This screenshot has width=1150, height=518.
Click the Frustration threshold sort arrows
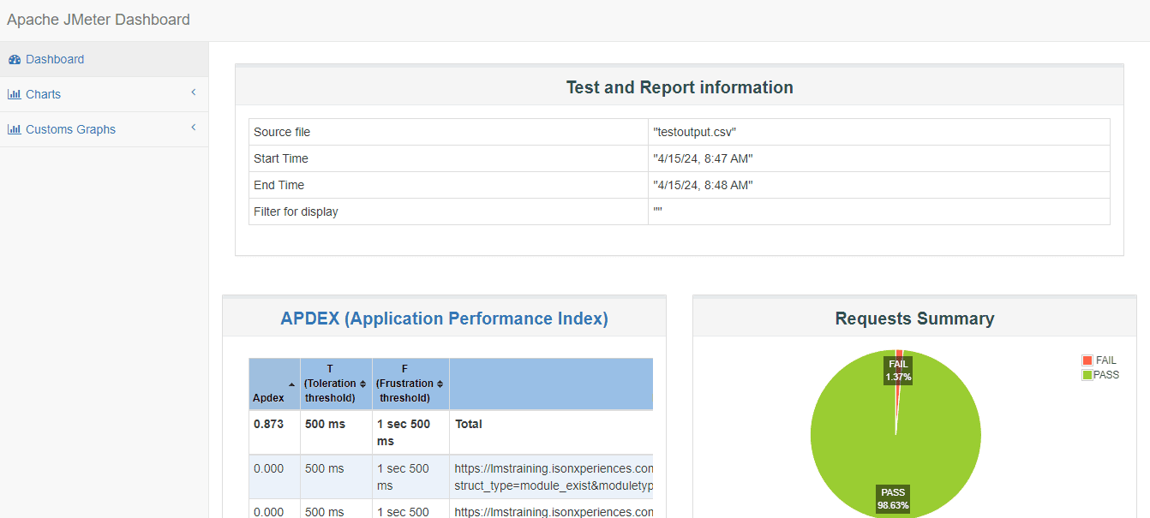click(x=440, y=384)
